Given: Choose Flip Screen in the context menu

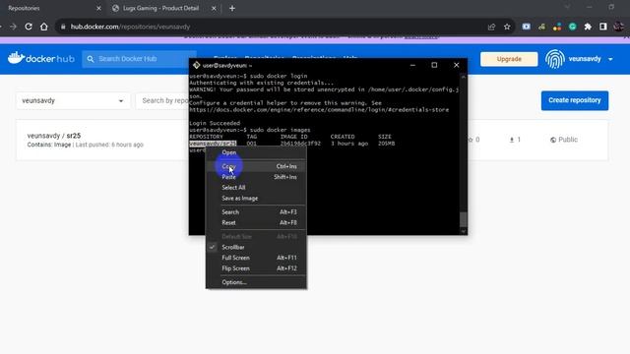Looking at the screenshot, I should pyautogui.click(x=256, y=268).
